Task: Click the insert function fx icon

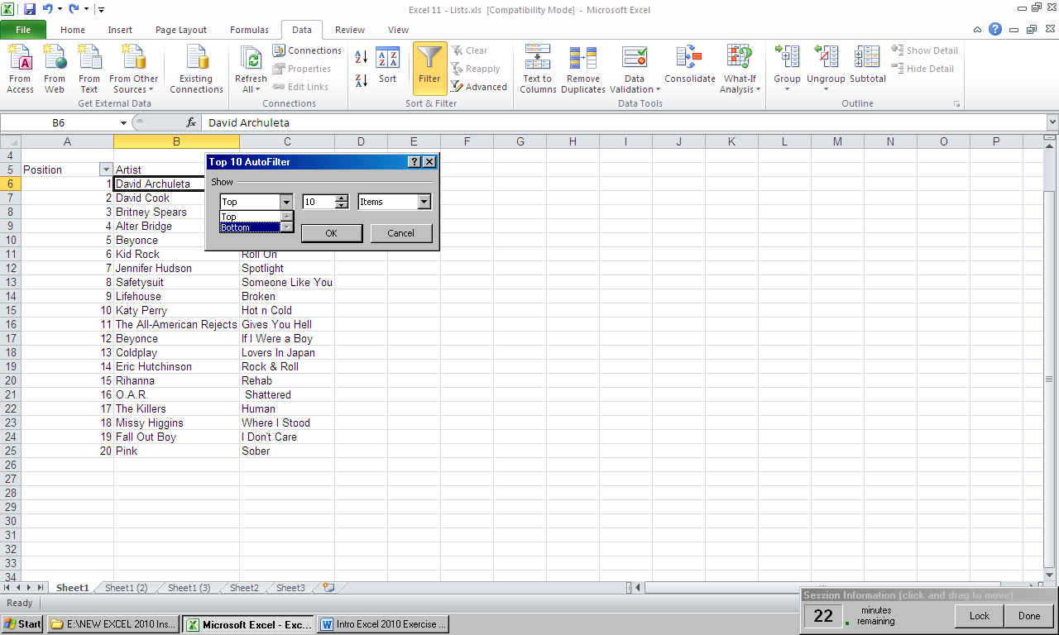Action: pos(191,122)
